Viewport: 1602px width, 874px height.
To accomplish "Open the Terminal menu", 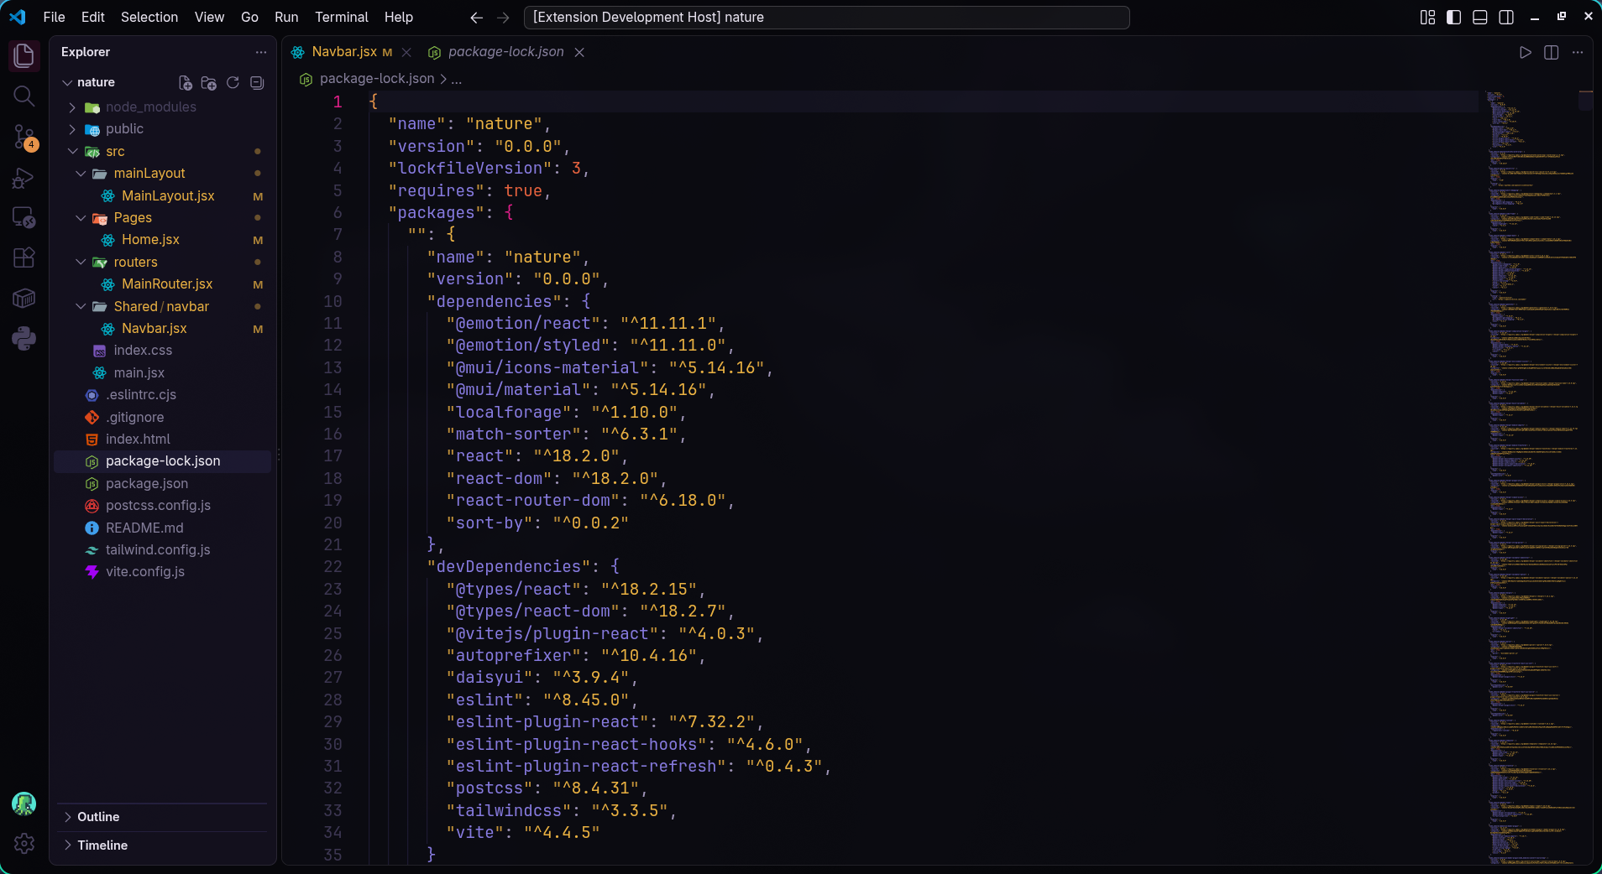I will (x=341, y=18).
